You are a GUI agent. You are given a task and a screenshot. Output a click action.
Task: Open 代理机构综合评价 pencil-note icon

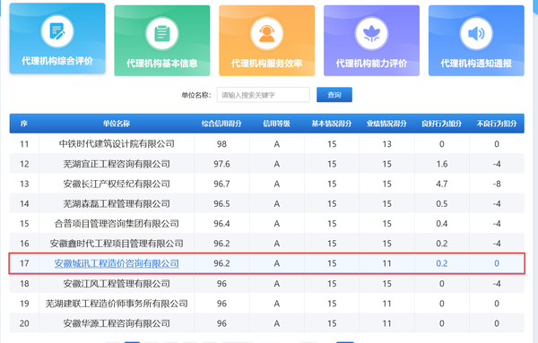(57, 31)
